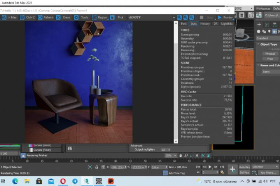Click the Stop render button
Image resolution: width=280 pixels, height=186 pixels.
point(207,17)
